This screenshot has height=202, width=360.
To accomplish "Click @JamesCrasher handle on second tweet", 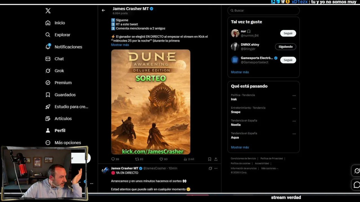I will click(x=155, y=168).
